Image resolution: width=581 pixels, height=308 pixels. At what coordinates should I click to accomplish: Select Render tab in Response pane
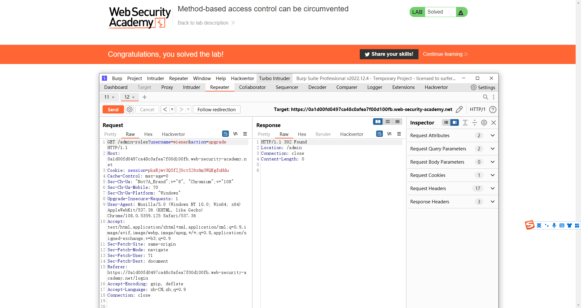click(x=323, y=134)
